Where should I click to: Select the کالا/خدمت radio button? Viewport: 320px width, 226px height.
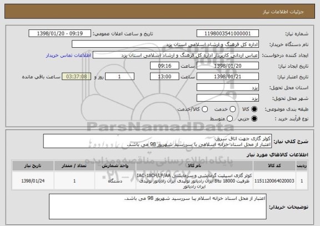click(x=204, y=109)
